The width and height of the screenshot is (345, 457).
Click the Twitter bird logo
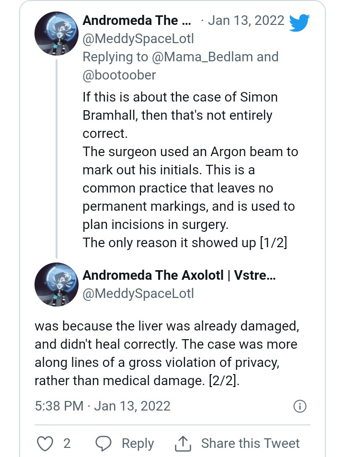[300, 23]
